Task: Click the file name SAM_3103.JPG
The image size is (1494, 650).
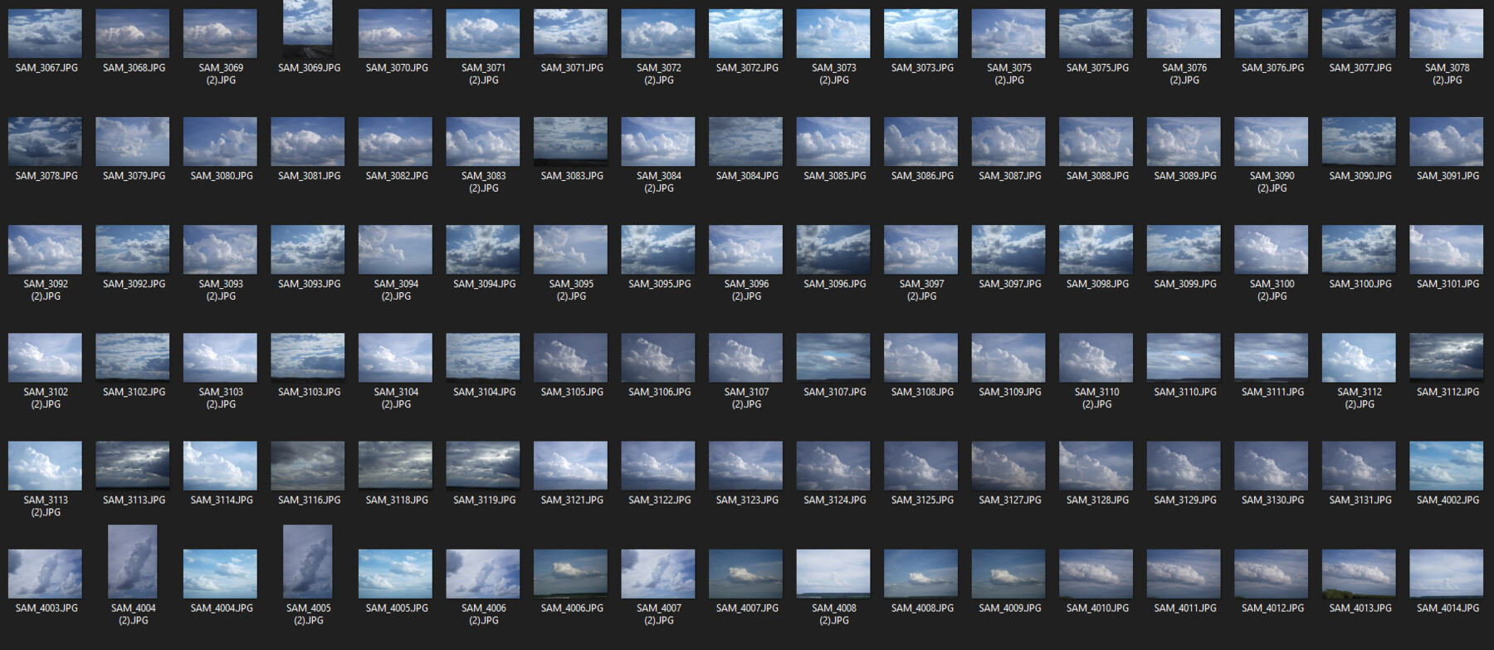Action: [309, 392]
